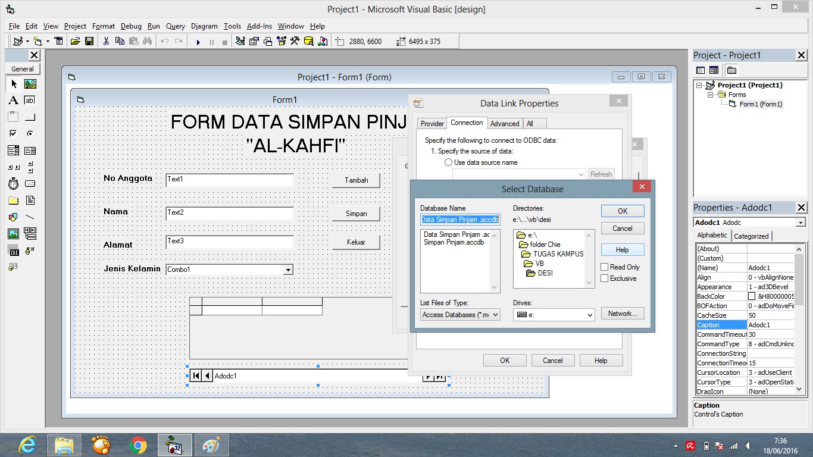Open Internet Explorer from the taskbar
Image resolution: width=813 pixels, height=457 pixels.
(x=27, y=445)
